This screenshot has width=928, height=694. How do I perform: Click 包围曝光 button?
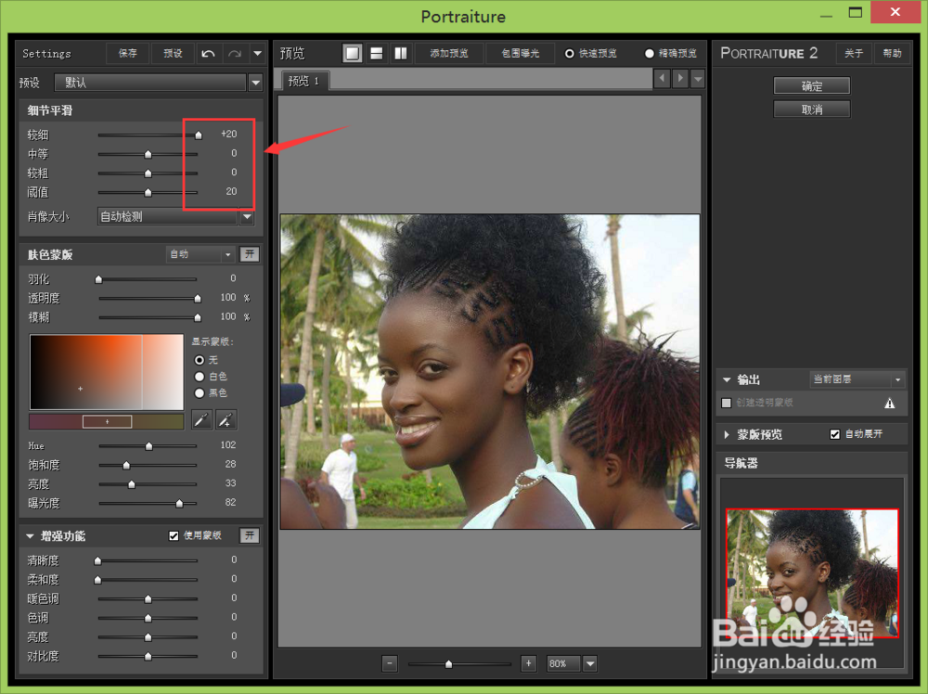pyautogui.click(x=521, y=53)
